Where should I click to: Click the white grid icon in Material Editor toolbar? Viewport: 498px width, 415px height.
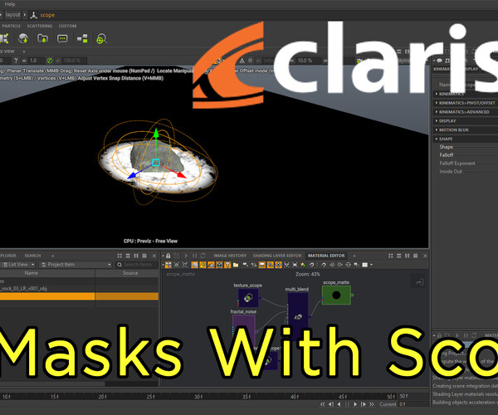pos(365,265)
